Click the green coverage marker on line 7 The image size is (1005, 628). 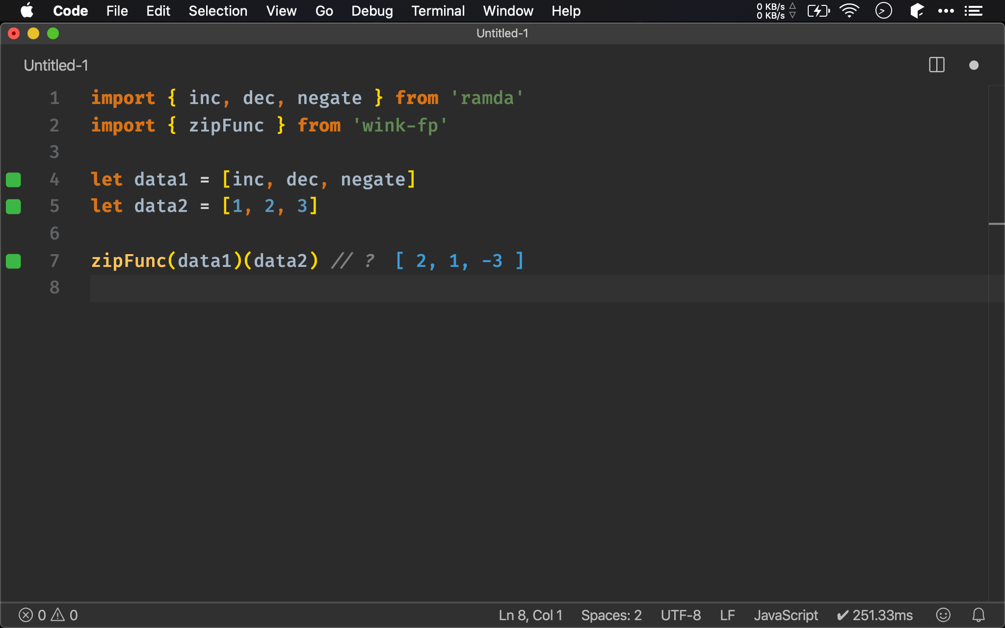pos(13,261)
